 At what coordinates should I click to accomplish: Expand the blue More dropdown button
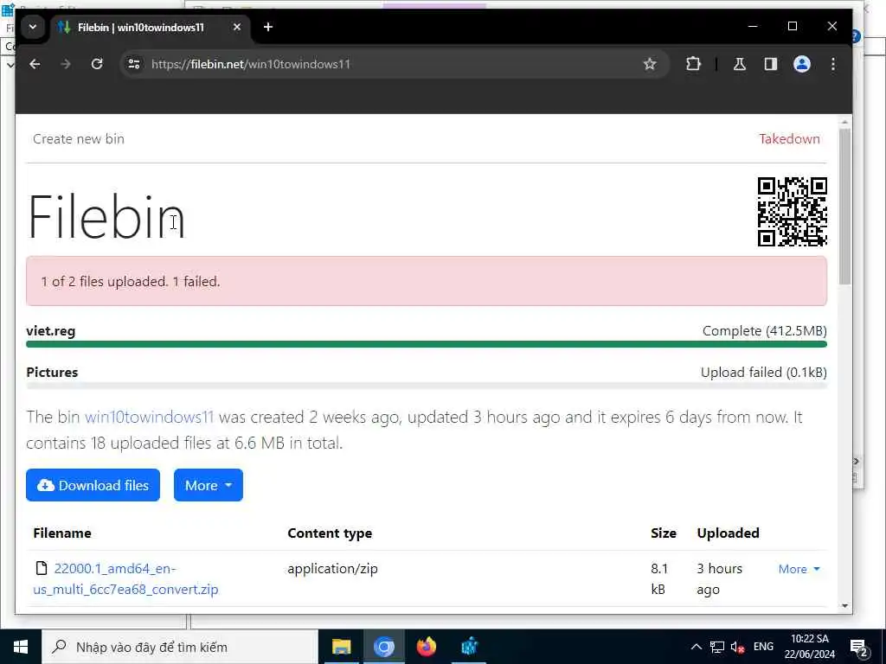[x=209, y=485]
